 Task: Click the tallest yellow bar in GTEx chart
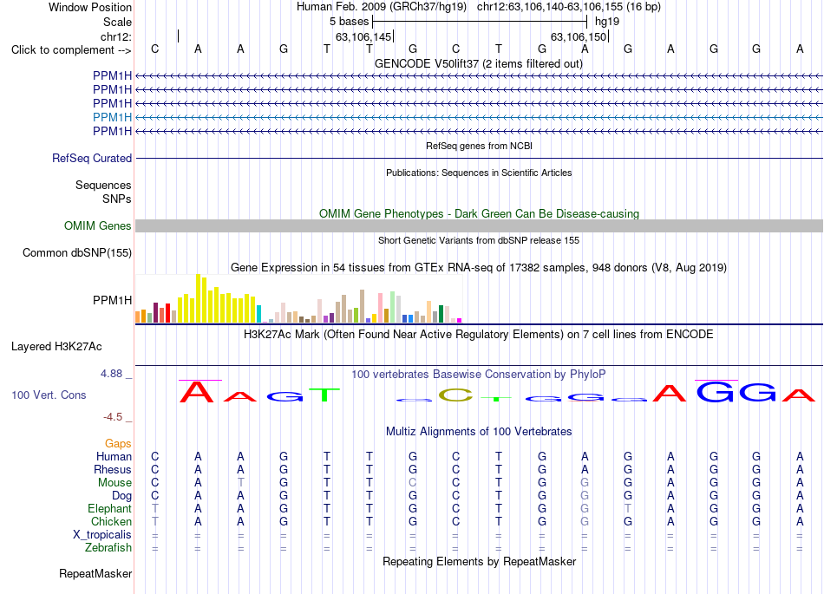(x=198, y=298)
